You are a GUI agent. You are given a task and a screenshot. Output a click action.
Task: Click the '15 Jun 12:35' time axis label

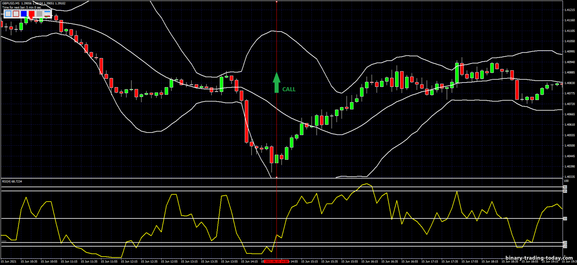pos(150,261)
